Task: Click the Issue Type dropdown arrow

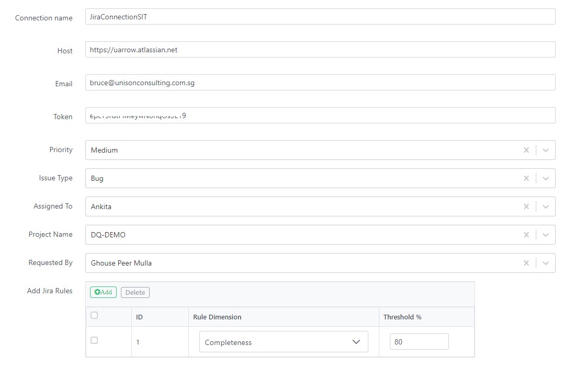Action: 545,178
